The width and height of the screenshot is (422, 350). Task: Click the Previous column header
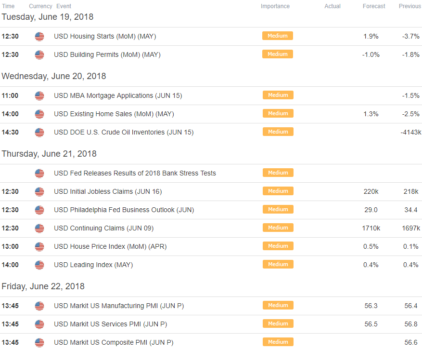pyautogui.click(x=410, y=6)
